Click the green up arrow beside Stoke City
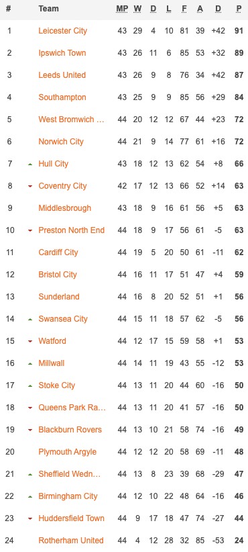The image size is (248, 552). (x=30, y=386)
